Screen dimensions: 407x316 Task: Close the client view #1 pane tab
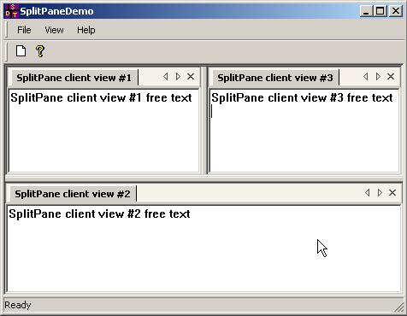point(191,77)
